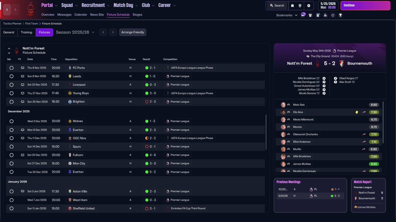This screenshot has width=396, height=222.
Task: Open the 5 - 2 previous meeting from 5/24/26
Action: (x=310, y=196)
